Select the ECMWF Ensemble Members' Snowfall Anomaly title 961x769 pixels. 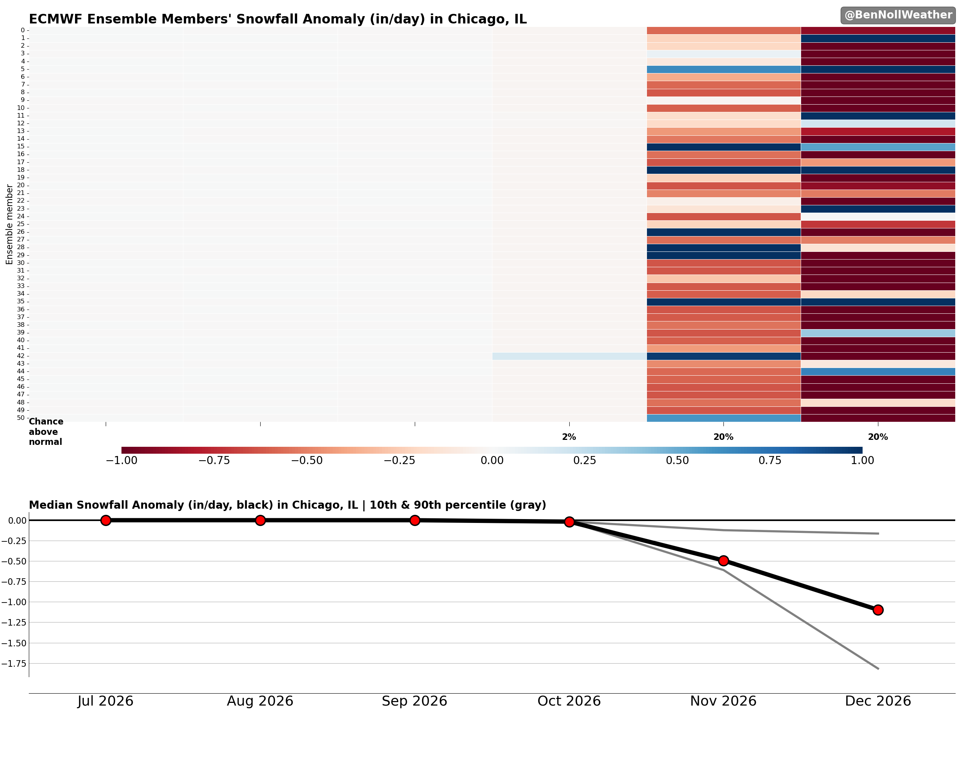click(278, 19)
